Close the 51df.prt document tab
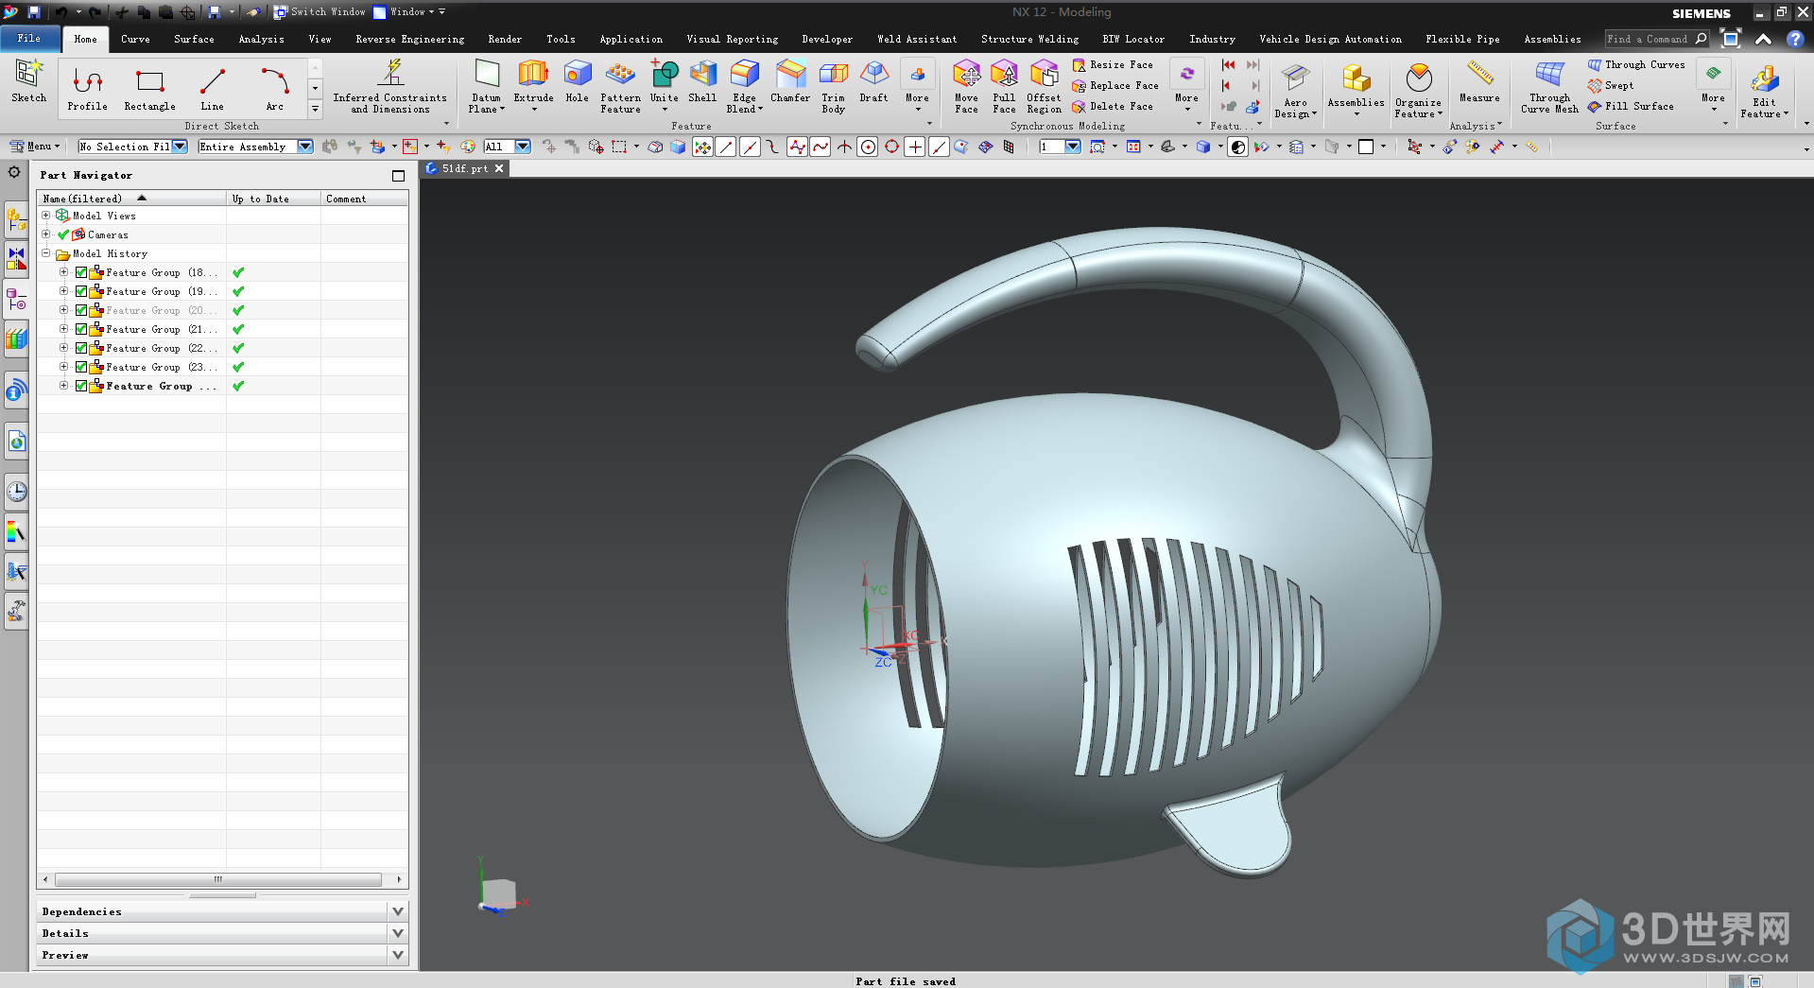The height and width of the screenshot is (988, 1814). tap(499, 168)
